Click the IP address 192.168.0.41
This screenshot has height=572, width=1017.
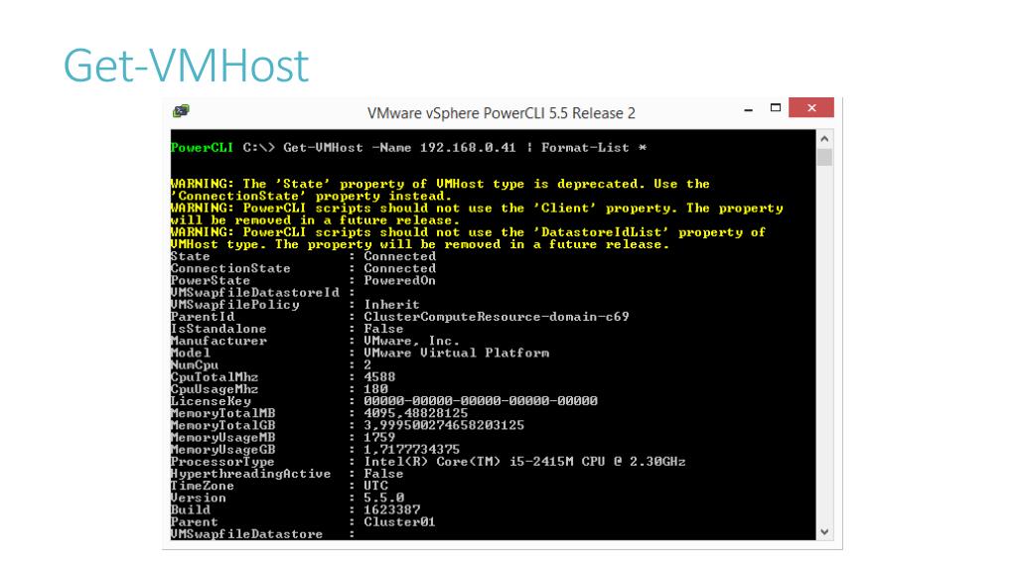tap(468, 148)
